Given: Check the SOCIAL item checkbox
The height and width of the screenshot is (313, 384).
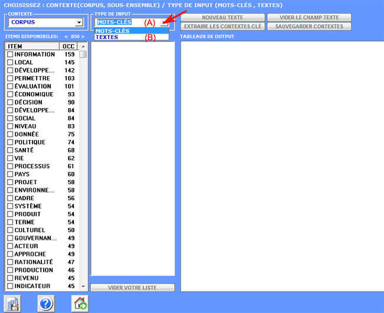Looking at the screenshot, I should click(10, 118).
